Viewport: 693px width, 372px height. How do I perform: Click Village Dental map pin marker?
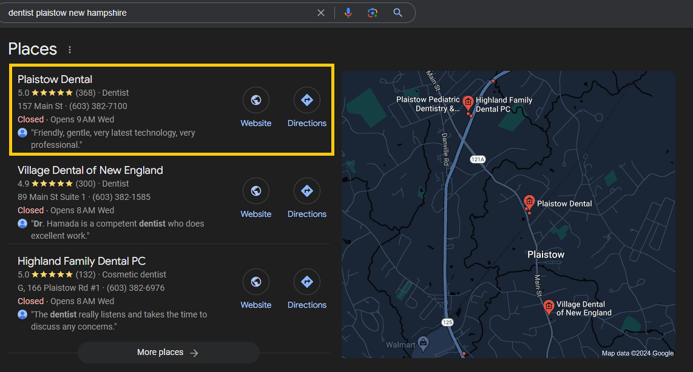(549, 307)
